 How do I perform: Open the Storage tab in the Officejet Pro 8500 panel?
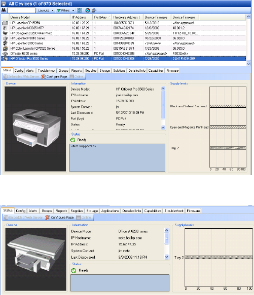(104, 71)
